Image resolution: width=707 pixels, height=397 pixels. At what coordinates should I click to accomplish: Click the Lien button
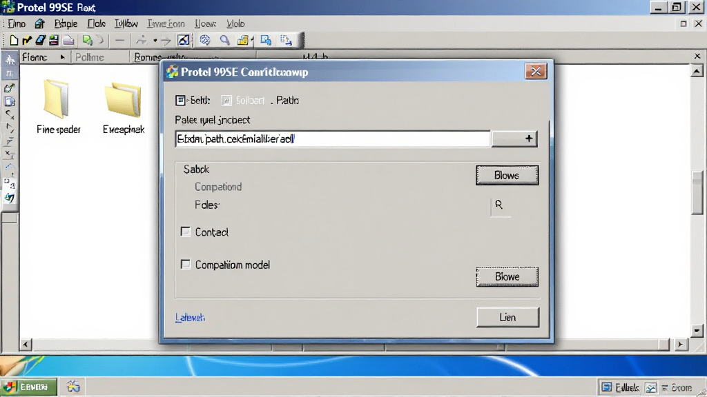[x=507, y=317]
